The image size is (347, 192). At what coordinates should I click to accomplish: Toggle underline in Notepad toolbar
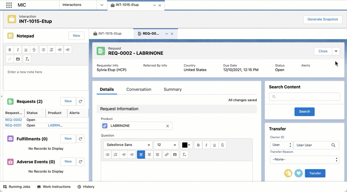pyautogui.click(x=26, y=50)
